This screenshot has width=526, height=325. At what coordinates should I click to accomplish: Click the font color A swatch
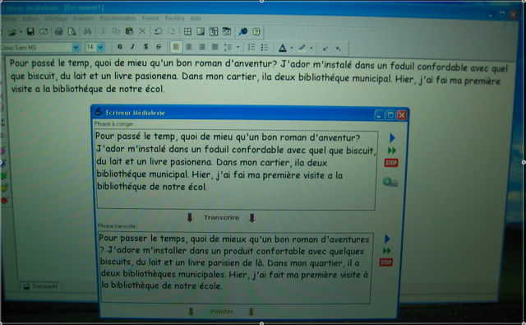(x=283, y=48)
